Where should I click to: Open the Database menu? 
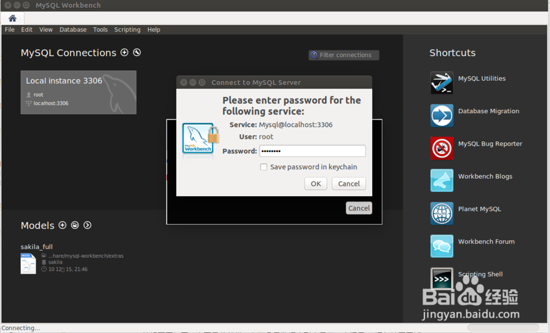73,30
